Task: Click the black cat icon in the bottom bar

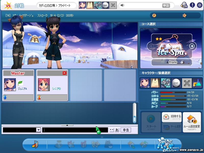Action: tap(109, 144)
